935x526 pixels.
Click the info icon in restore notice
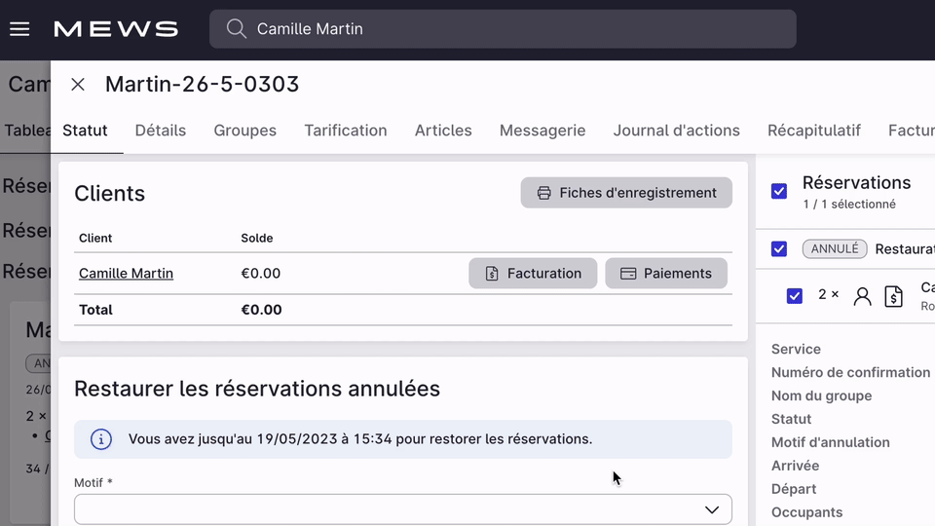(x=101, y=439)
